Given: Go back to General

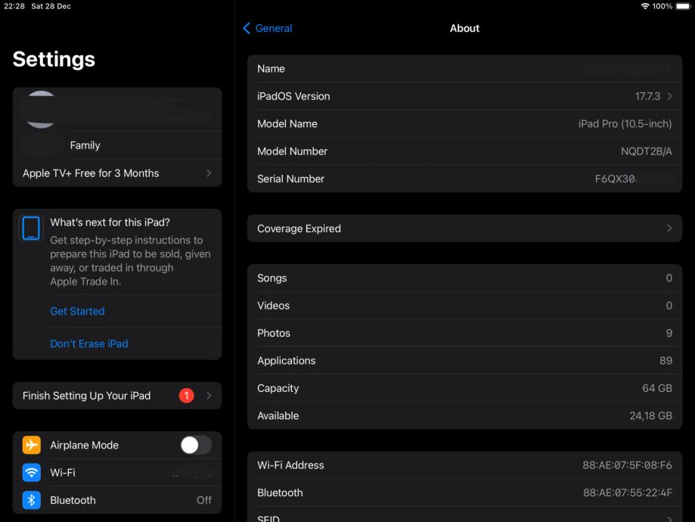Looking at the screenshot, I should point(268,29).
